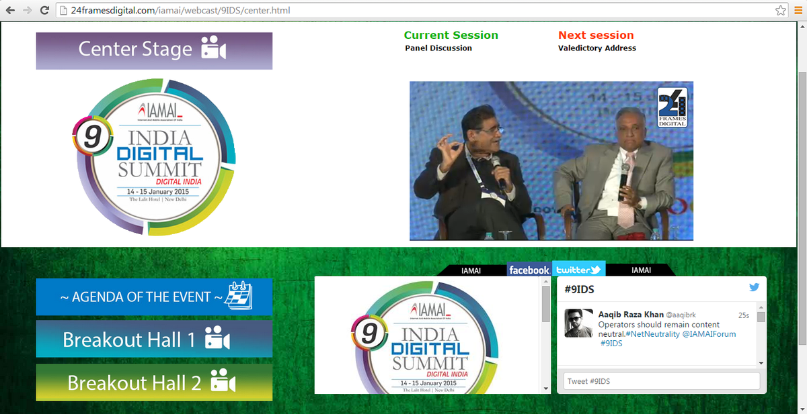Click the Next session heading
This screenshot has height=414, width=807.
pos(596,35)
